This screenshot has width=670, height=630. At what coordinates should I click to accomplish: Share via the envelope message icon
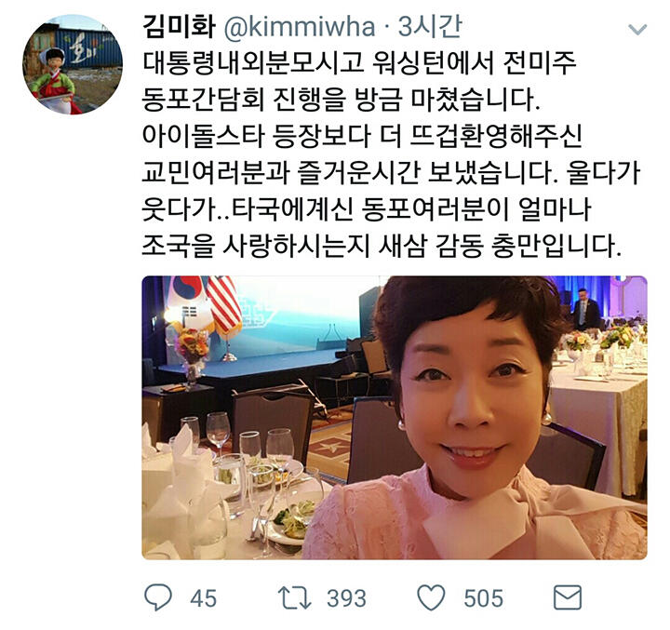568,597
